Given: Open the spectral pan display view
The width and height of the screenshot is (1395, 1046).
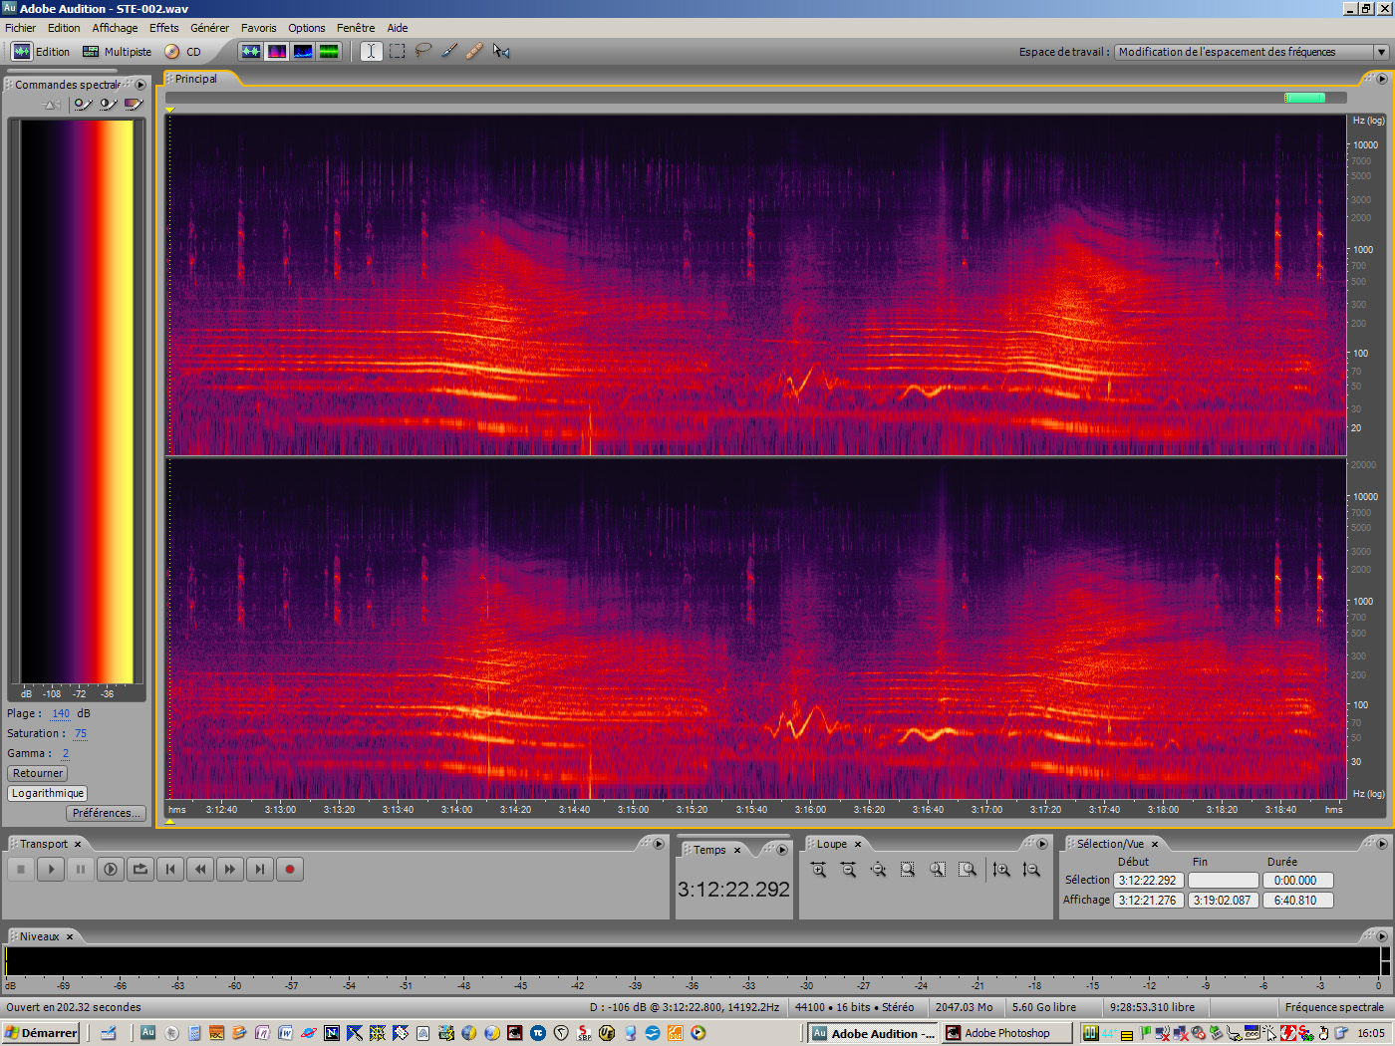Looking at the screenshot, I should (x=302, y=51).
